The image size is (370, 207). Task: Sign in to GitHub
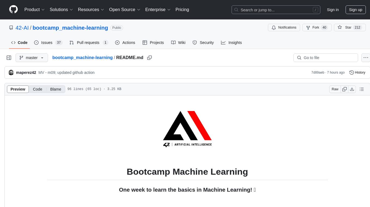click(333, 10)
